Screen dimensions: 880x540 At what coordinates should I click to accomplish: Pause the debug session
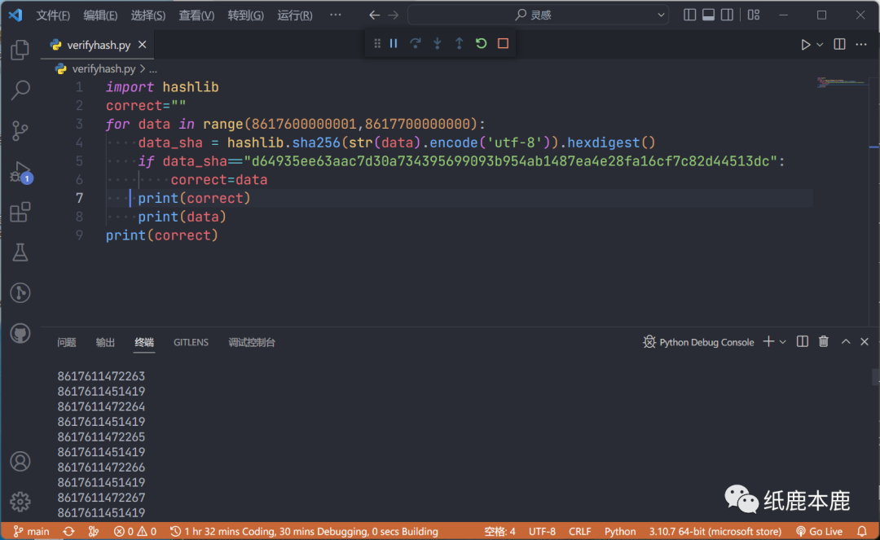(394, 43)
